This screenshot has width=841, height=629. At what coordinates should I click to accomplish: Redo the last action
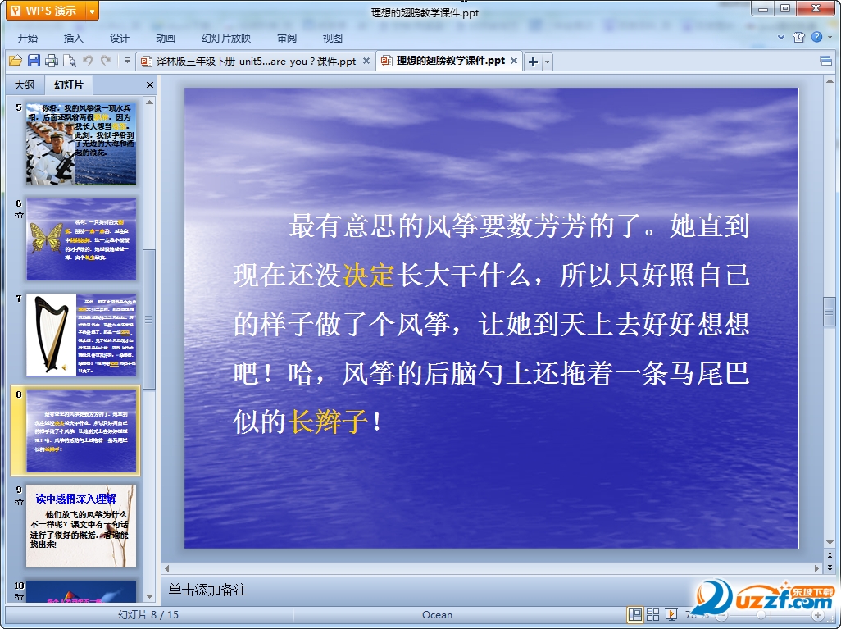click(x=106, y=61)
